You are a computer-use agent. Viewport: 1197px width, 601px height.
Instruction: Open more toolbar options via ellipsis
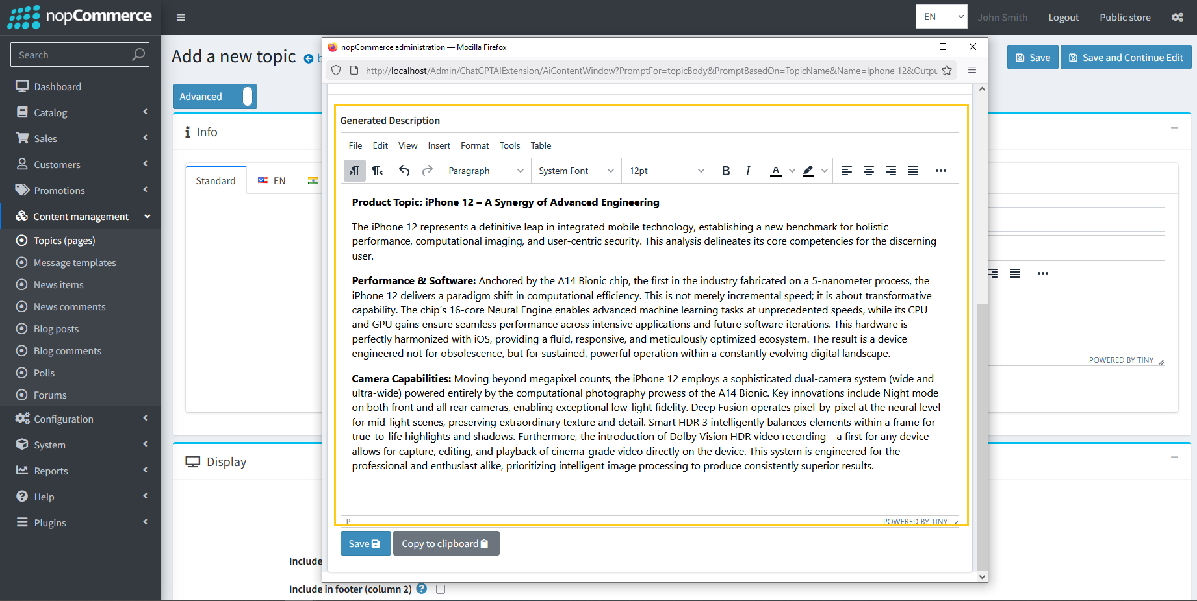click(x=941, y=171)
